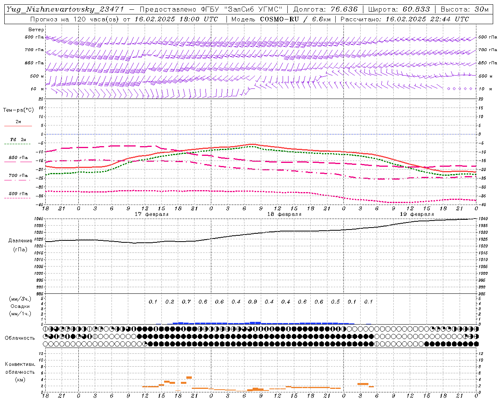Click the elevation text Высота: 30м

(x=464, y=9)
